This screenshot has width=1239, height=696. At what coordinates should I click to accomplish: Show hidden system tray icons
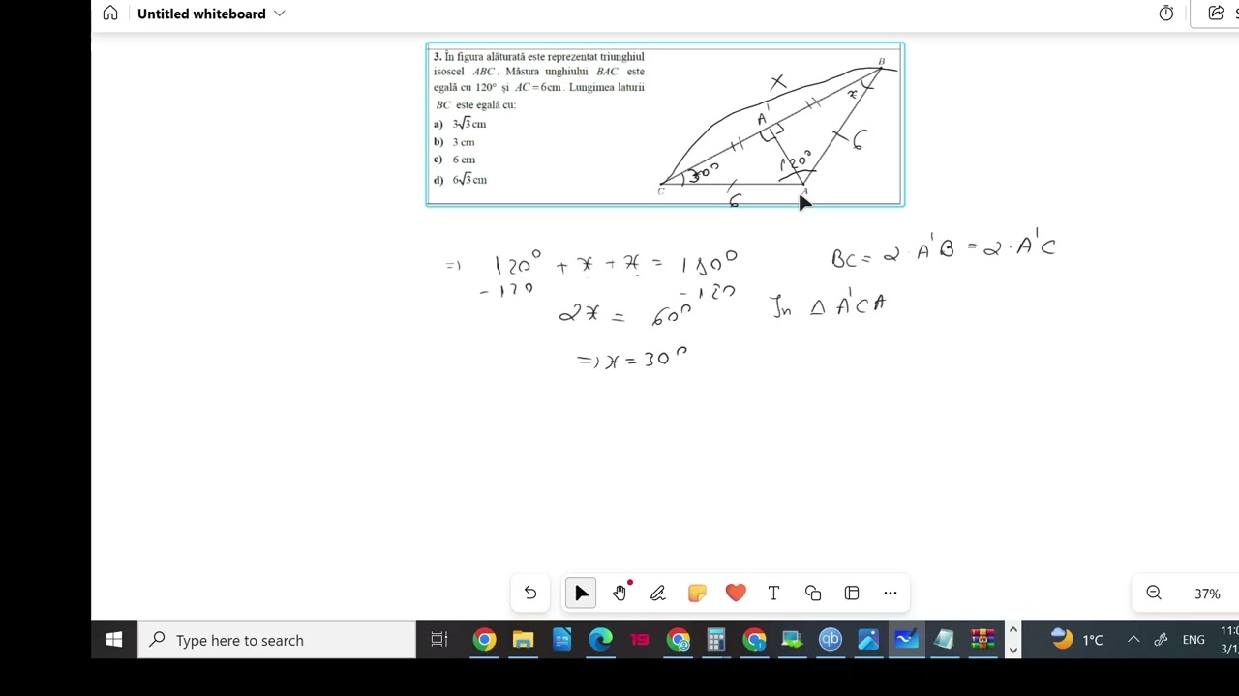coord(1133,640)
